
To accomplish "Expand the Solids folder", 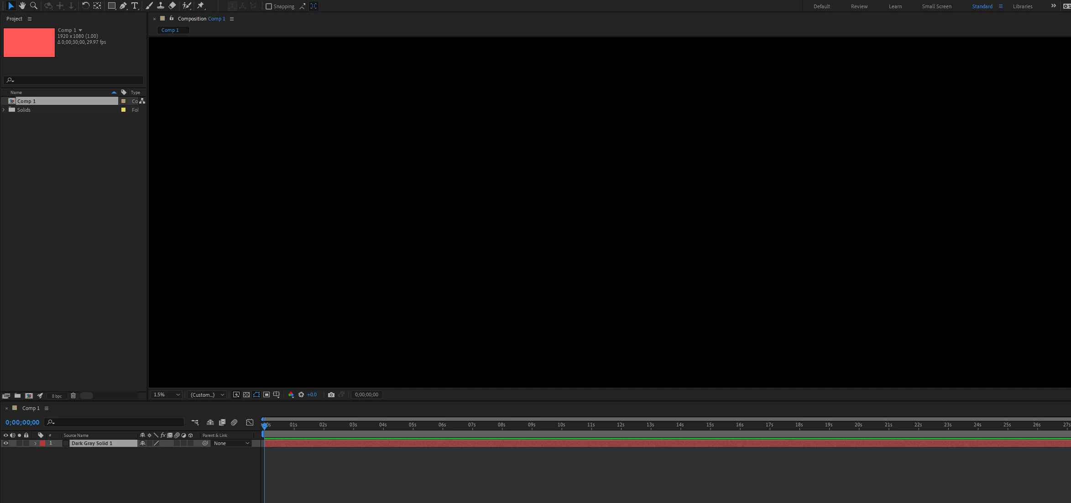I will coord(4,110).
